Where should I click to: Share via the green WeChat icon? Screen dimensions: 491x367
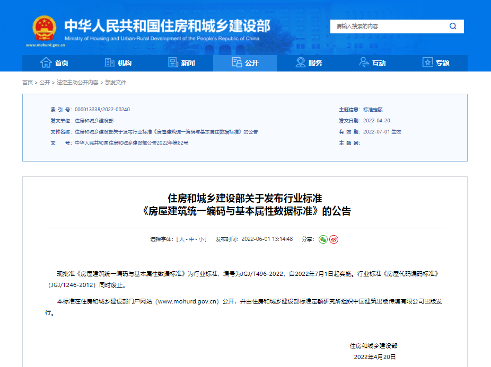click(323, 239)
